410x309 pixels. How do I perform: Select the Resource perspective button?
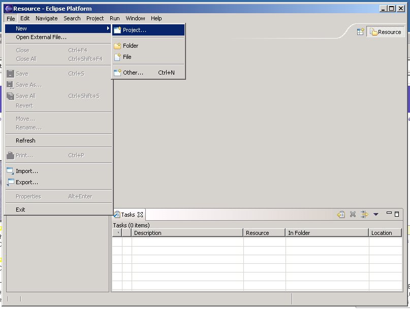(x=386, y=32)
